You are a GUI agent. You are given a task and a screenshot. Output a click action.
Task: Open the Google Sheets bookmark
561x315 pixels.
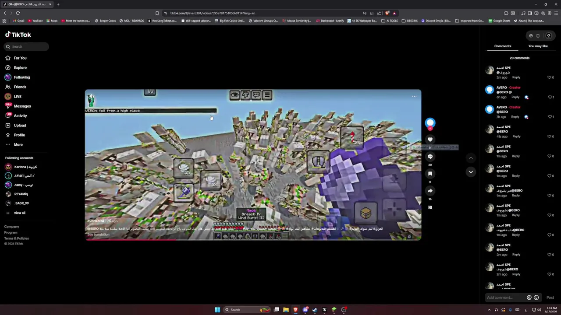pyautogui.click(x=499, y=21)
